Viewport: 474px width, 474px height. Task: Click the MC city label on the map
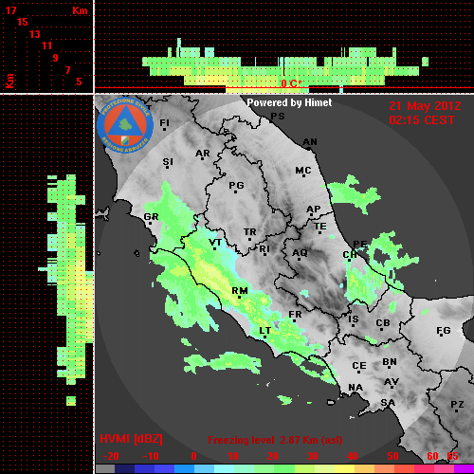[x=303, y=171]
